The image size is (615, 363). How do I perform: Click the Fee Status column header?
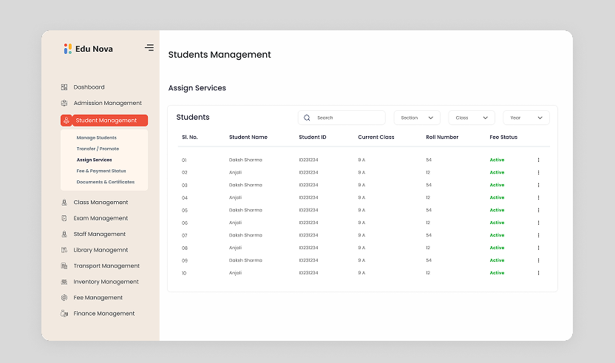[503, 138]
